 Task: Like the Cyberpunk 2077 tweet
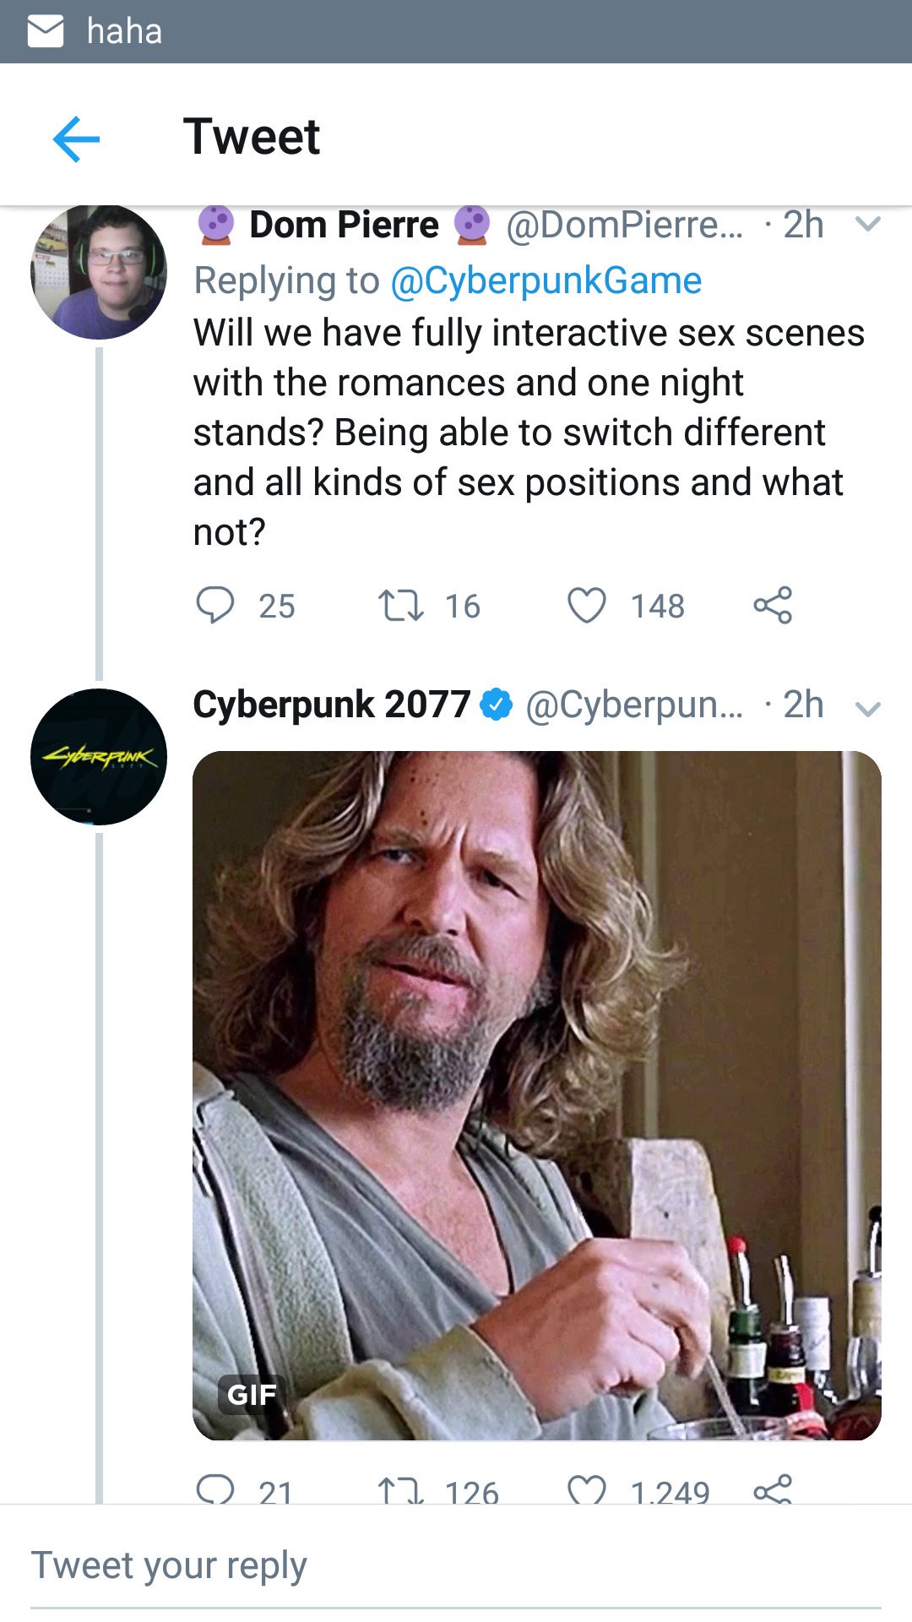pyautogui.click(x=587, y=1491)
